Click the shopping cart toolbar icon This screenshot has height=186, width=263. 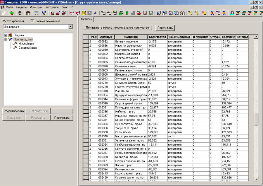point(36,13)
